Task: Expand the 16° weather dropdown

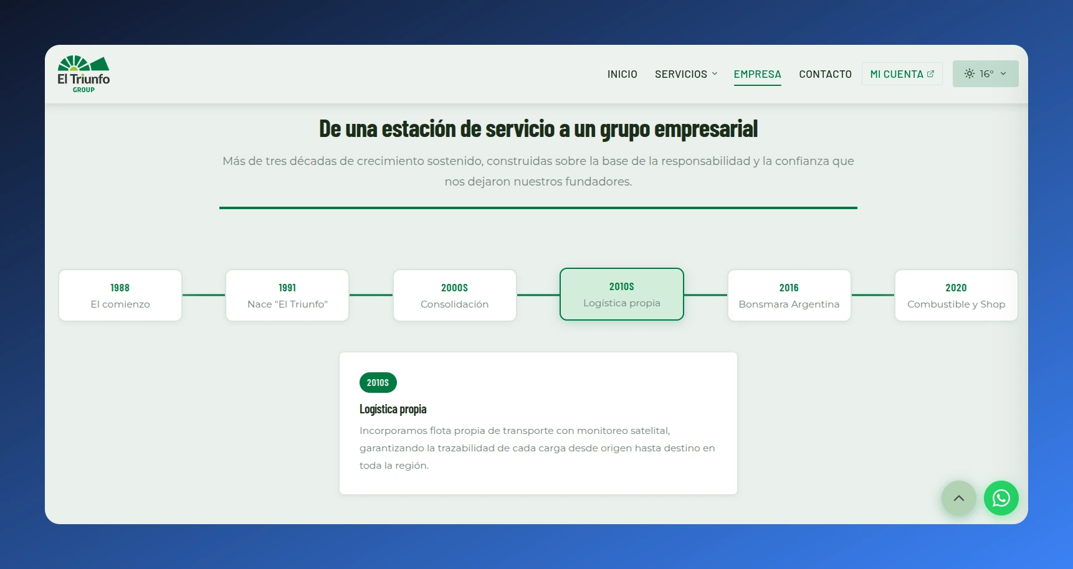Action: (x=985, y=73)
